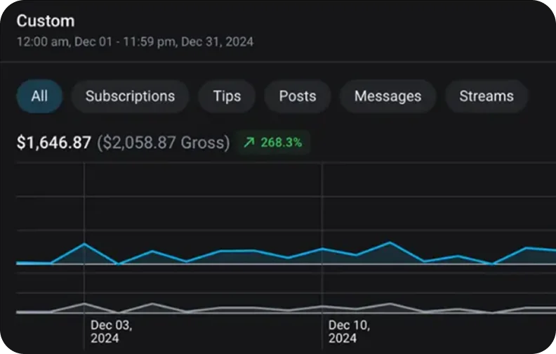The width and height of the screenshot is (556, 354).
Task: Click gray line point on Dec 10 gridline
Action: click(x=322, y=306)
